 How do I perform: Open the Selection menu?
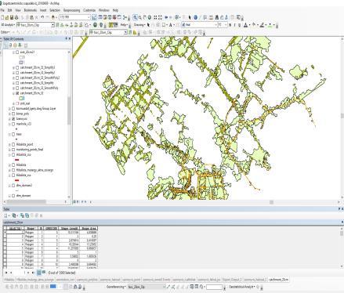(55, 10)
